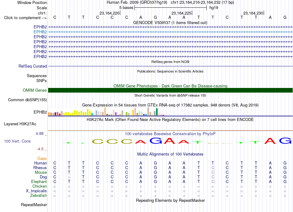Open the '100 Vert. Cons' track label
The height and width of the screenshot is (212, 293).
(17, 141)
